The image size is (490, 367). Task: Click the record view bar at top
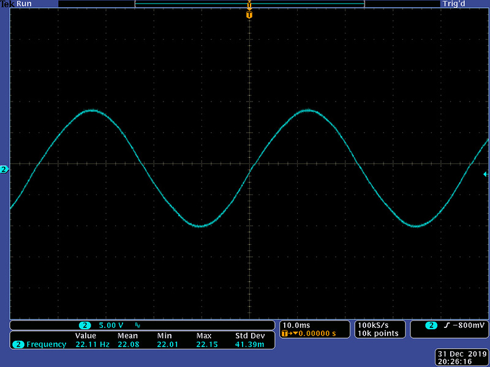(249, 4)
